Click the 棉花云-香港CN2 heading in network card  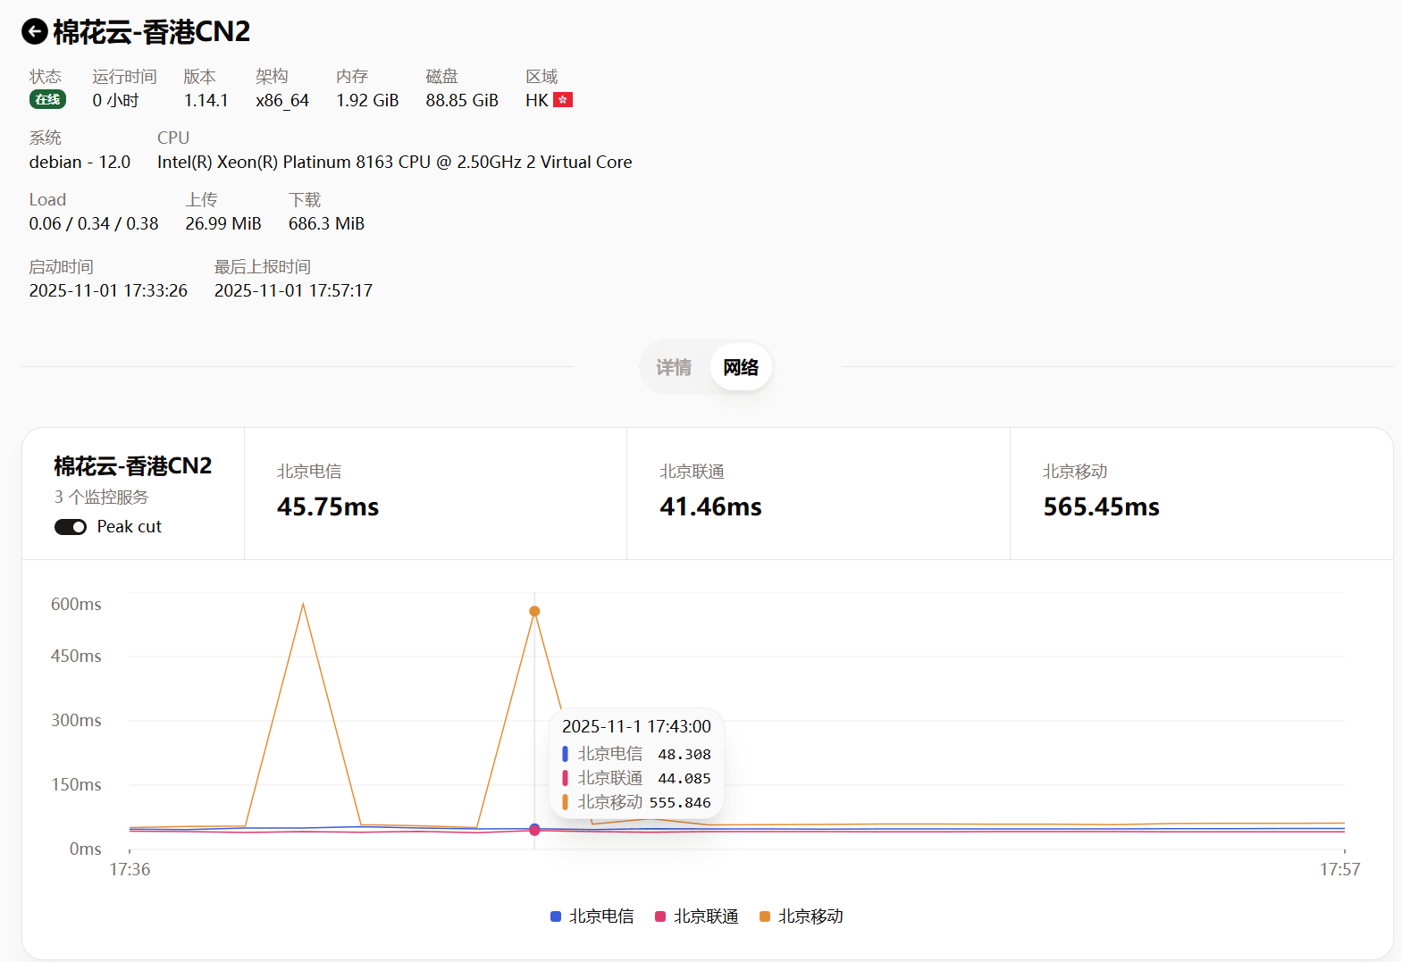(x=133, y=466)
